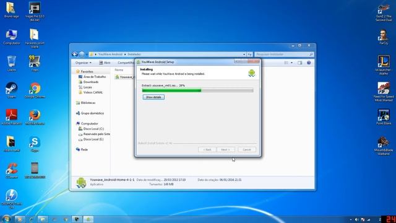396x223 pixels.
Task: Open the Organizar menu in Explorer
Action: tap(83, 63)
